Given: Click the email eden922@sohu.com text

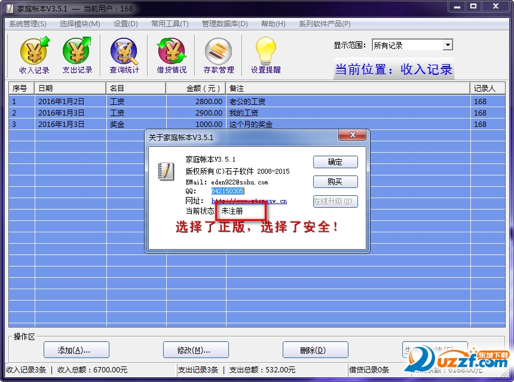Looking at the screenshot, I should coord(239,182).
